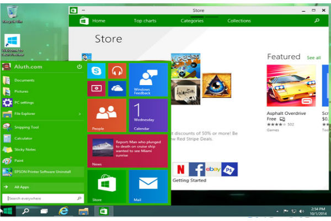
Task: Open the People tile
Action: pyautogui.click(x=106, y=115)
